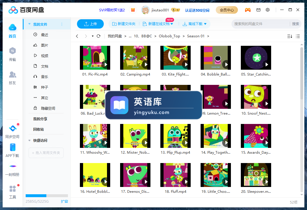
Task: Open 会员中心 member center
Action: (227, 10)
